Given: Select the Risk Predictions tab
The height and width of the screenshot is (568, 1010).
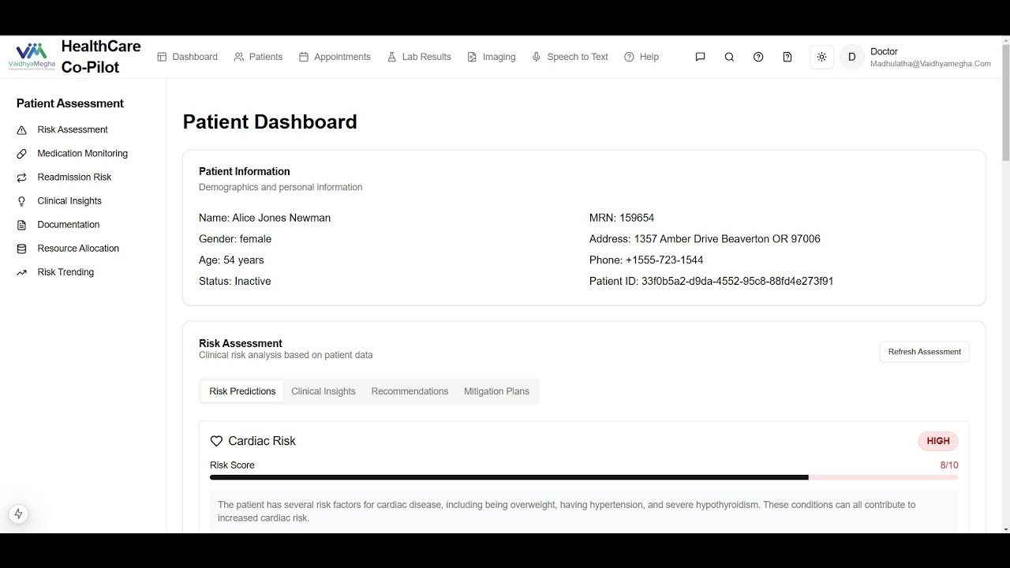Looking at the screenshot, I should click(242, 391).
